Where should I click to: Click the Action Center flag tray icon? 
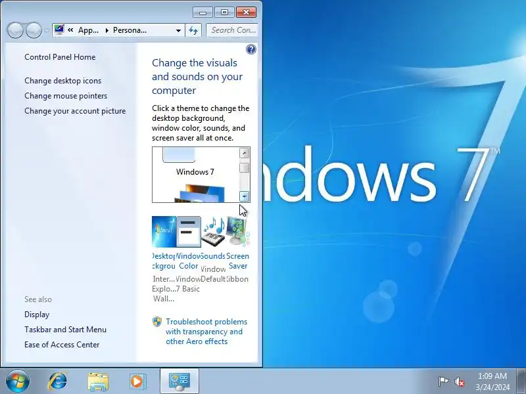(x=443, y=382)
